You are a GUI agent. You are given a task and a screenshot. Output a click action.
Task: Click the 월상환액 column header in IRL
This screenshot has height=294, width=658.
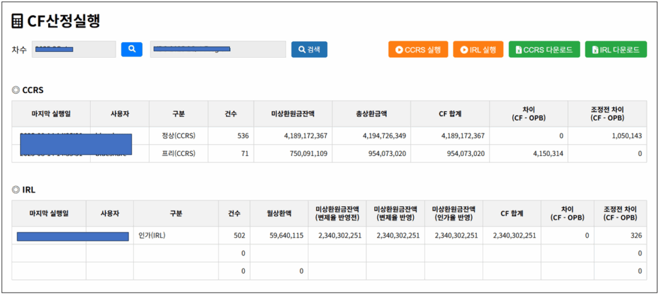[x=279, y=214]
